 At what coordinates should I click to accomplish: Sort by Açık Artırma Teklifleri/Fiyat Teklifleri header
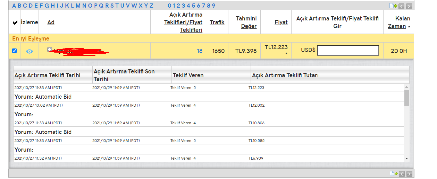183,22
